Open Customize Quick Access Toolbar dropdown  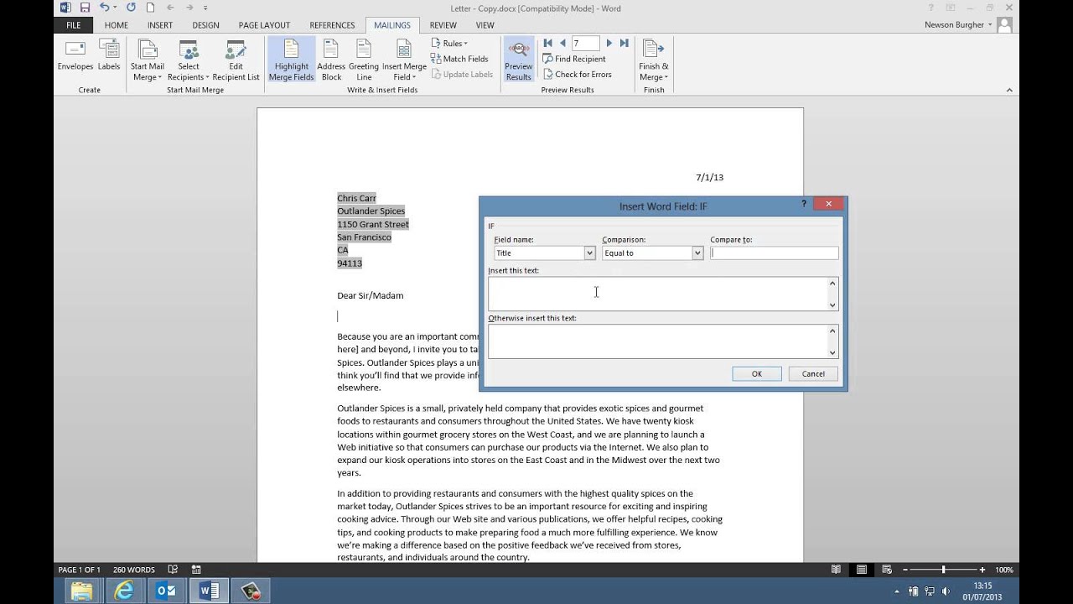pyautogui.click(x=205, y=8)
